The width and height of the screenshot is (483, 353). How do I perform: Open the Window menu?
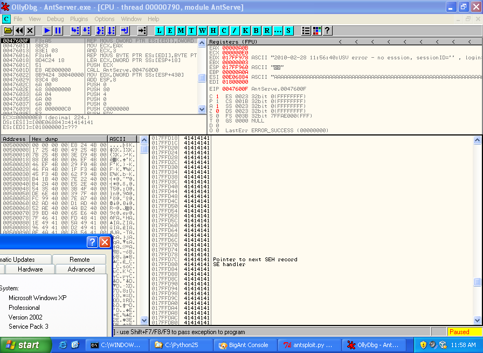(131, 19)
